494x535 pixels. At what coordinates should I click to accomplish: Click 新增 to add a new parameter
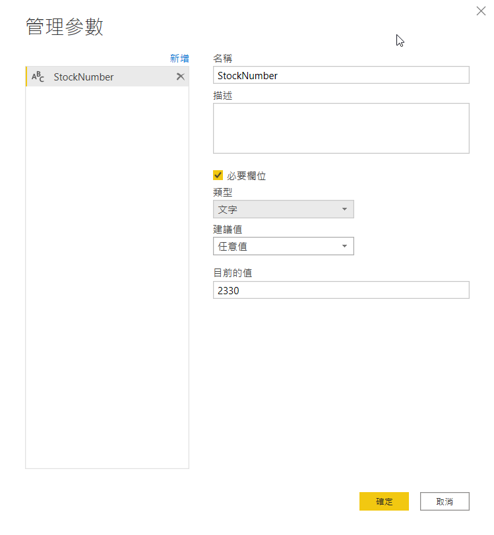(x=179, y=59)
